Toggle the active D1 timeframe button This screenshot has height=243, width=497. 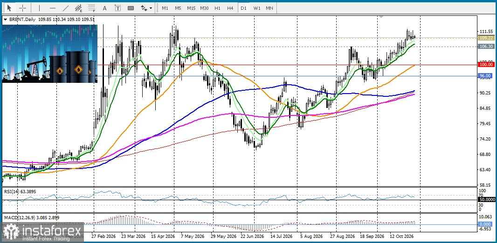pos(243,8)
